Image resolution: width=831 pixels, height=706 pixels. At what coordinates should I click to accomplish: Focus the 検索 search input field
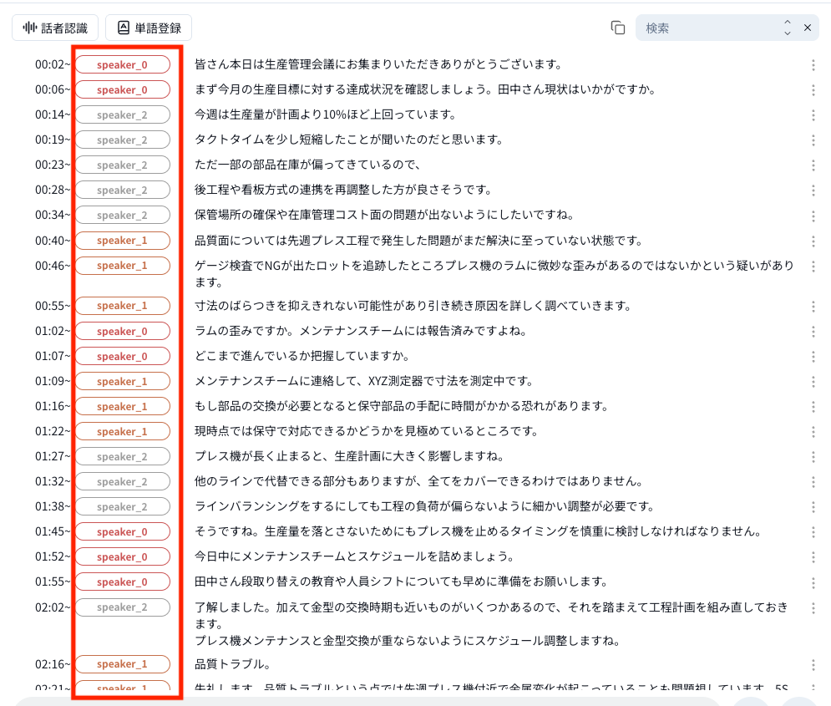(x=710, y=28)
